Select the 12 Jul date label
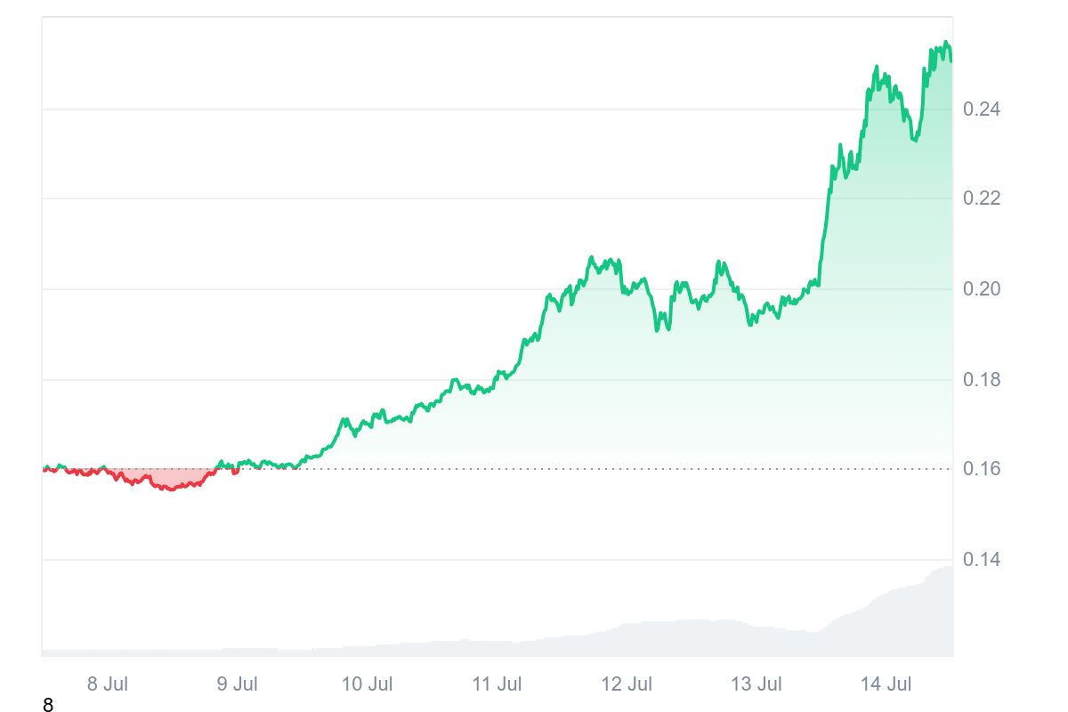1068x712 pixels. tap(627, 684)
